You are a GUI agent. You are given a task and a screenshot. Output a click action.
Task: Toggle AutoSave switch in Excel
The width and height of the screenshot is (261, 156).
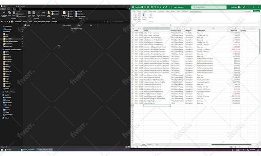point(144,7)
